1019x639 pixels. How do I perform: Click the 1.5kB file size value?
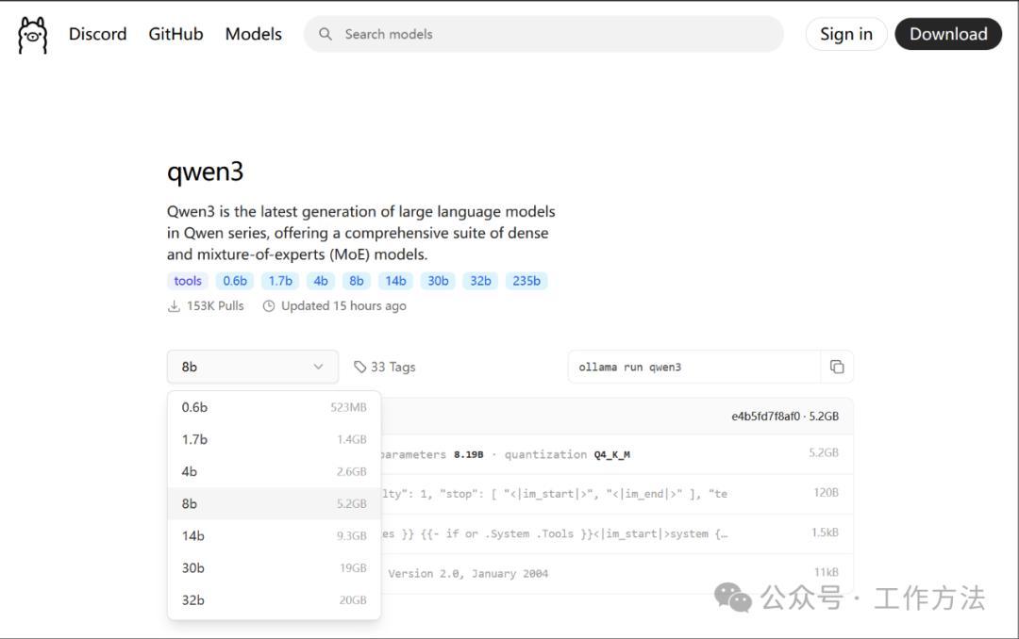click(825, 532)
